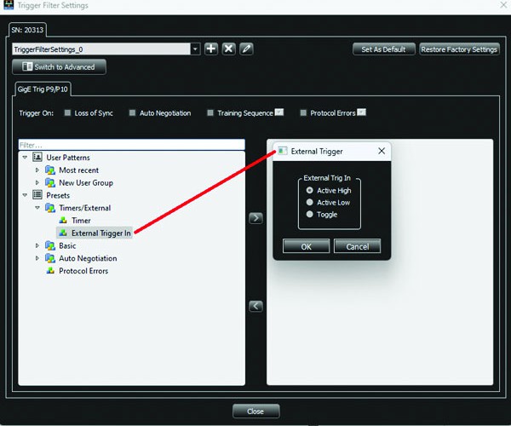Click Switch to Advanced button
Screen dimensions: 511x426
[59, 66]
